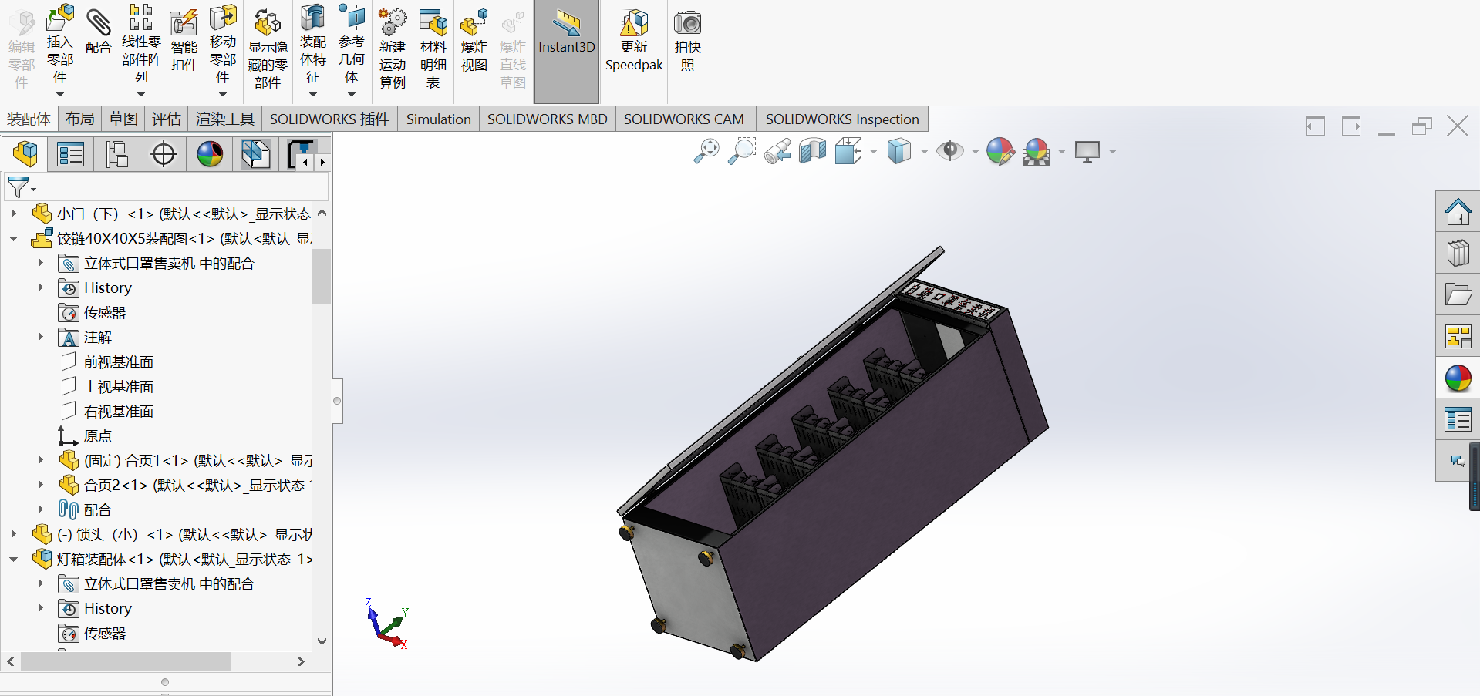The height and width of the screenshot is (696, 1480).
Task: Open Linear Component Pattern (线性零部件阵列) tool
Action: click(x=141, y=43)
